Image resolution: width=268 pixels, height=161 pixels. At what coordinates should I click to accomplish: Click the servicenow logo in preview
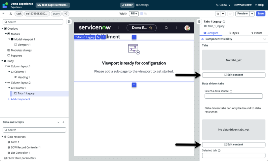[95, 27]
